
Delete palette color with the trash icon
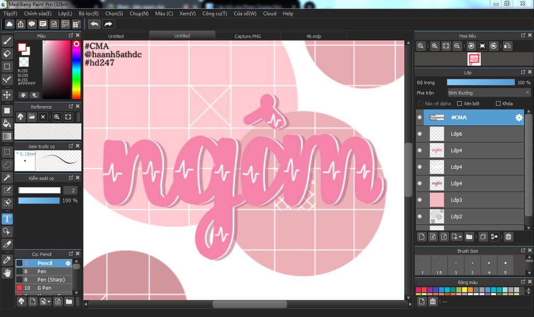pos(433,301)
